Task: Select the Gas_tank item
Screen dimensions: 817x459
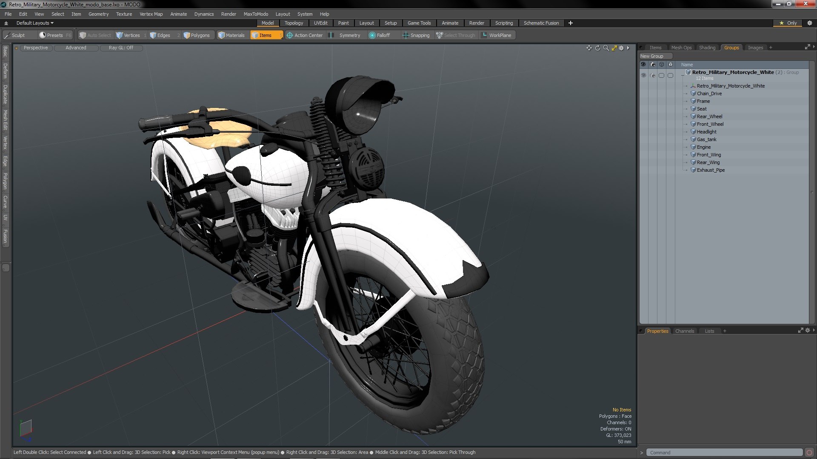Action: point(706,139)
